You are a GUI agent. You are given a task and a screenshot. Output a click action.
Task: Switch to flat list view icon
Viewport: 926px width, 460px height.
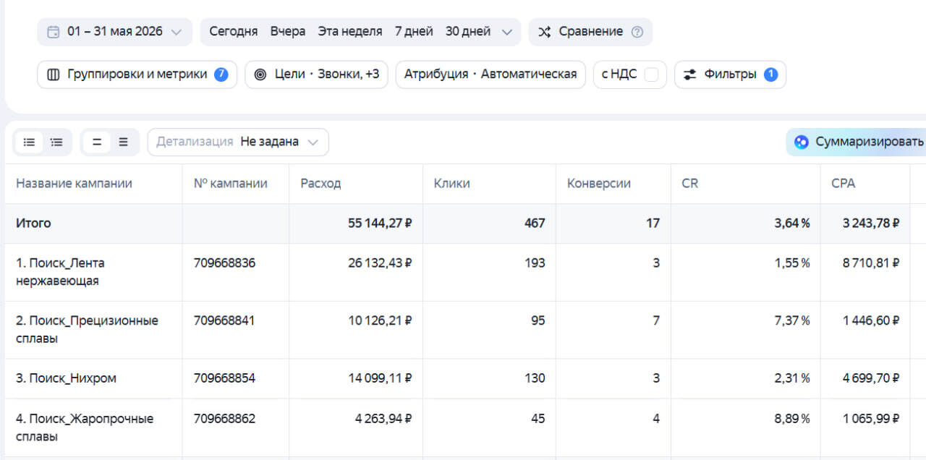pos(29,142)
